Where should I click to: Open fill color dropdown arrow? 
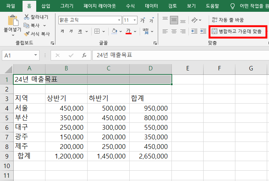[x=120, y=31]
